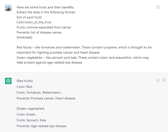Click the '{list of each fruit}' line
This screenshot has width=168, height=132.
pos(29,17)
